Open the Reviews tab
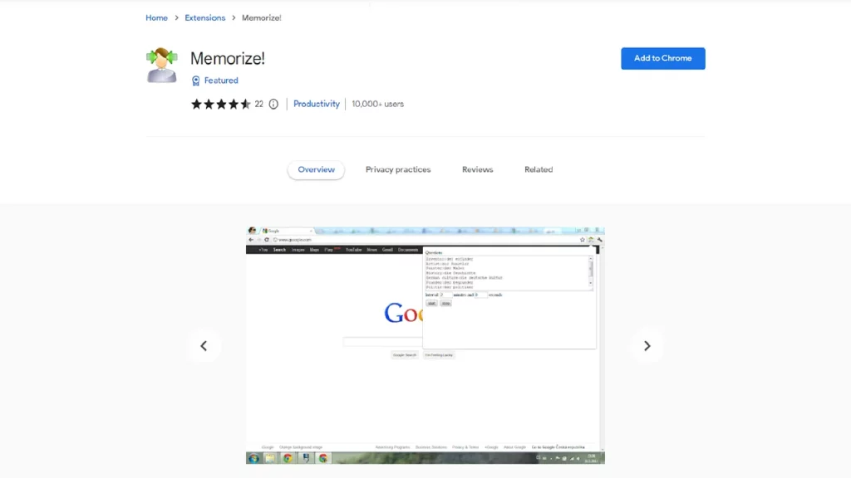 [477, 169]
